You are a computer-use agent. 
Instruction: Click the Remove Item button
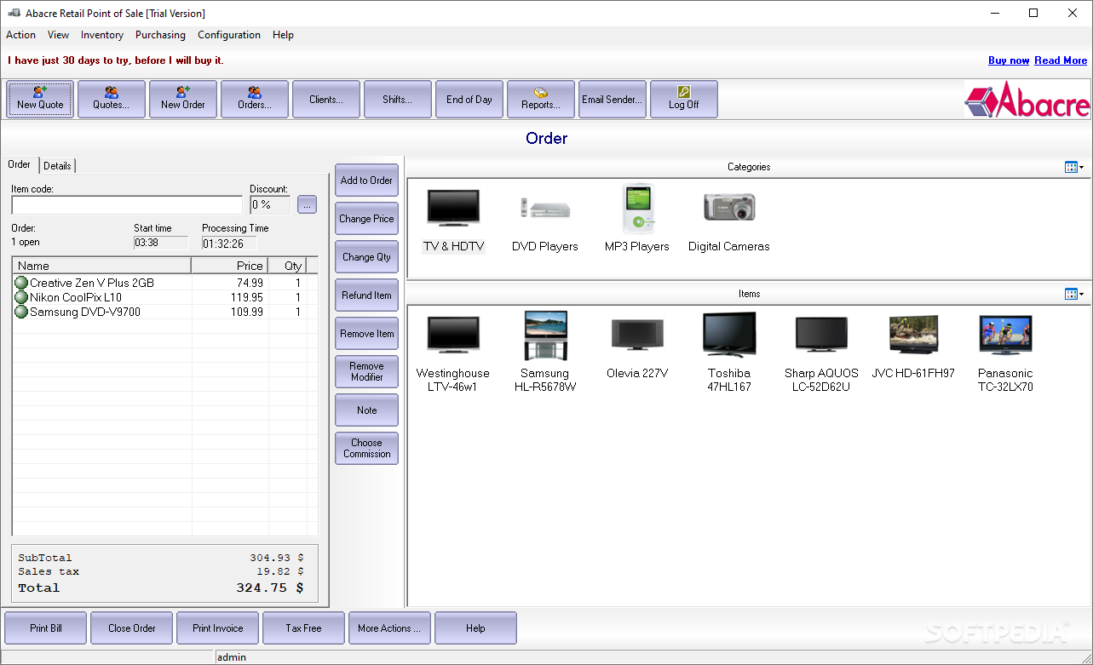coord(367,334)
